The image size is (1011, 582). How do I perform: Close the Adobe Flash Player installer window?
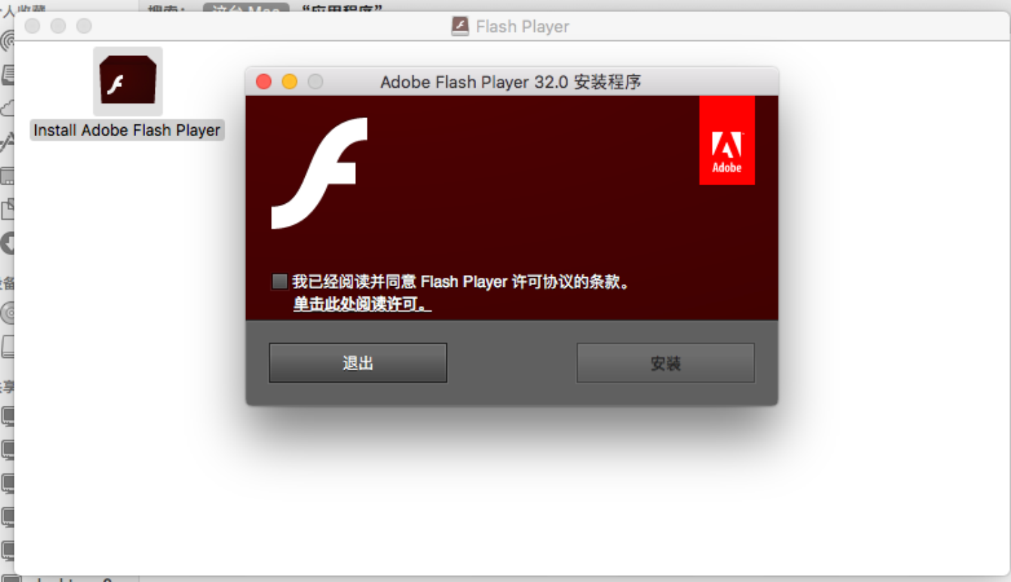click(264, 82)
